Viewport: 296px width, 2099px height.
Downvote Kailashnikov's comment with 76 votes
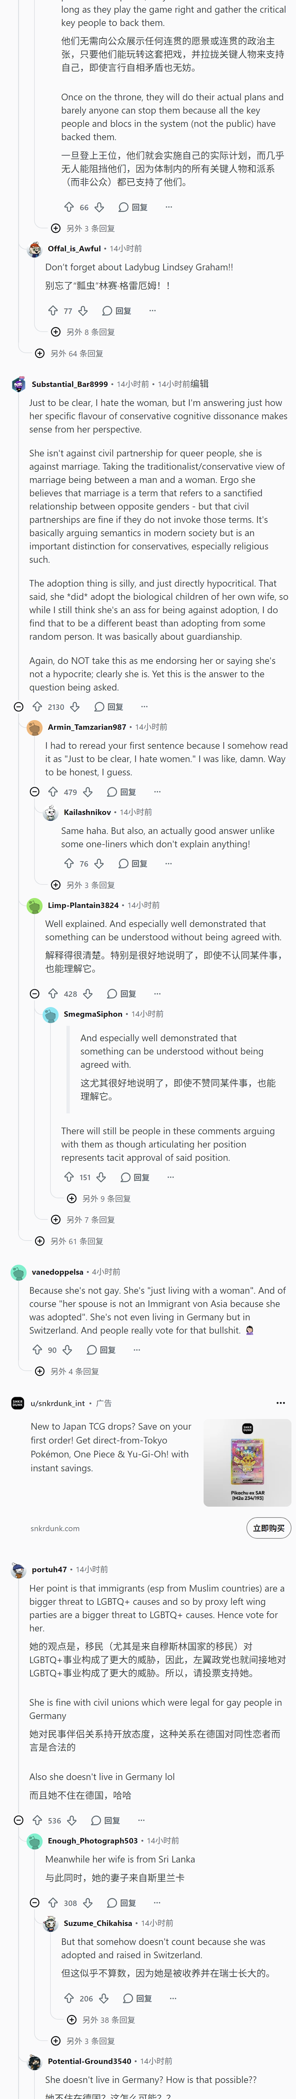[99, 863]
